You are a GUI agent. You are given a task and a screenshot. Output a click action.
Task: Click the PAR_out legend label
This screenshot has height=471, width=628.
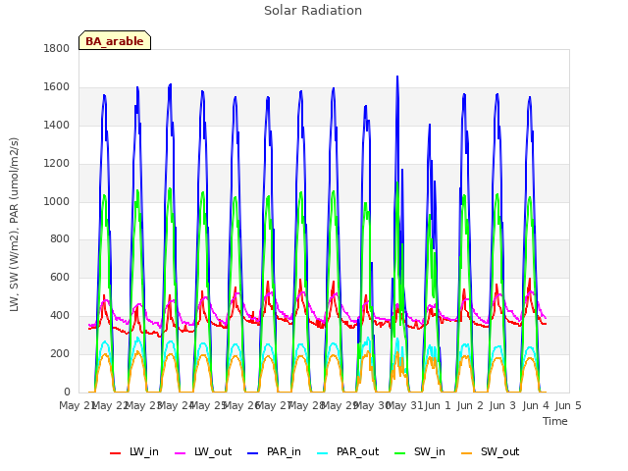(x=357, y=451)
